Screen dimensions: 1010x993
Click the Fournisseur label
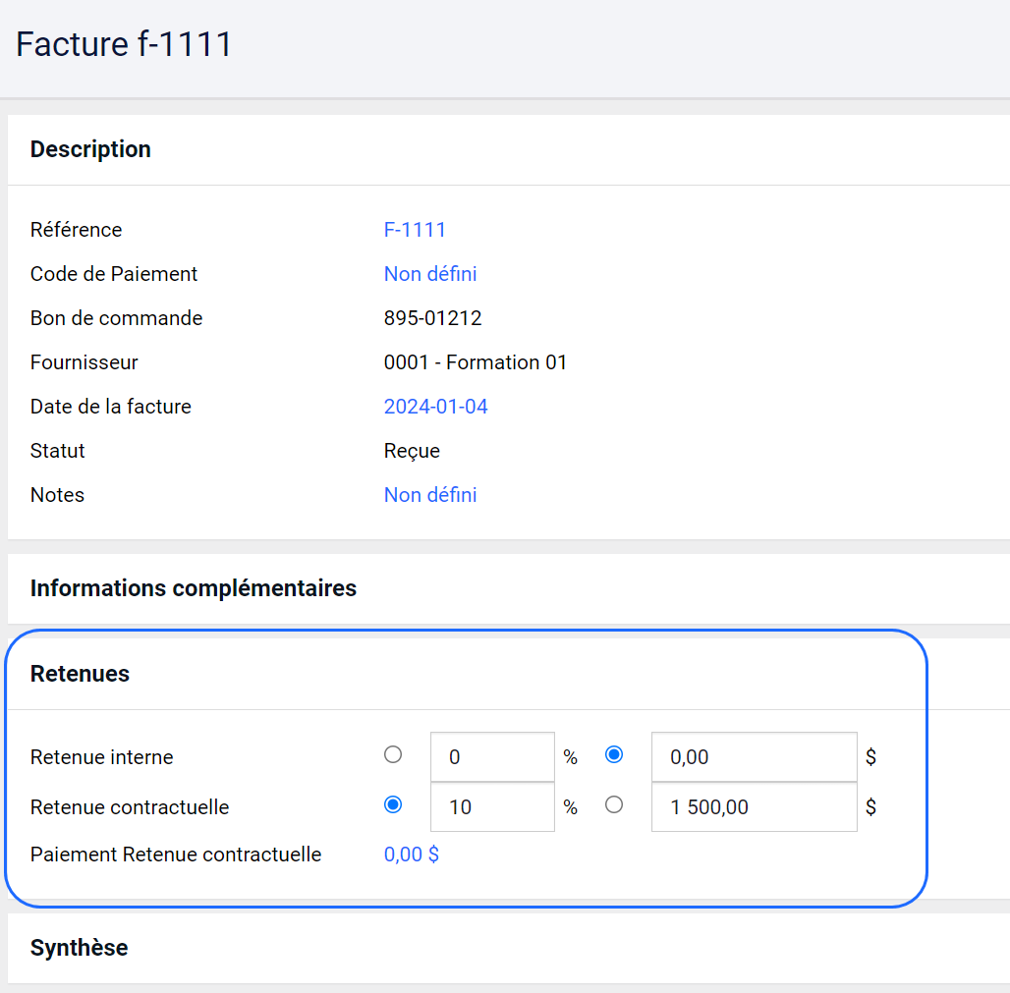84,362
